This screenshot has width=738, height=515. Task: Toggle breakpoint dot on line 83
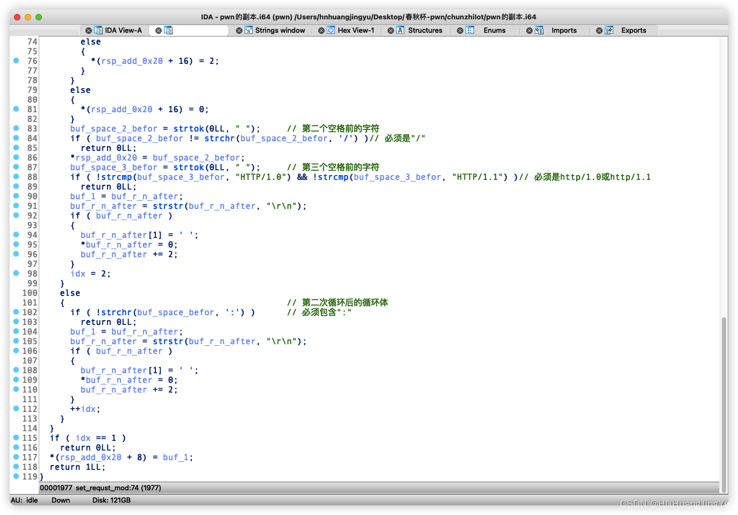pos(16,128)
